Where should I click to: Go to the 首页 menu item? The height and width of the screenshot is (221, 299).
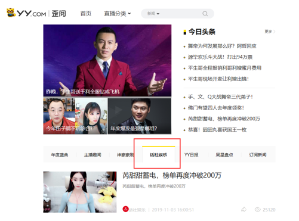tap(86, 14)
